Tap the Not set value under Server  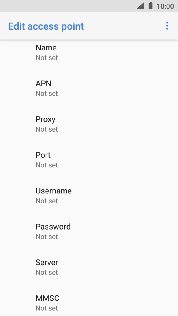(47, 272)
